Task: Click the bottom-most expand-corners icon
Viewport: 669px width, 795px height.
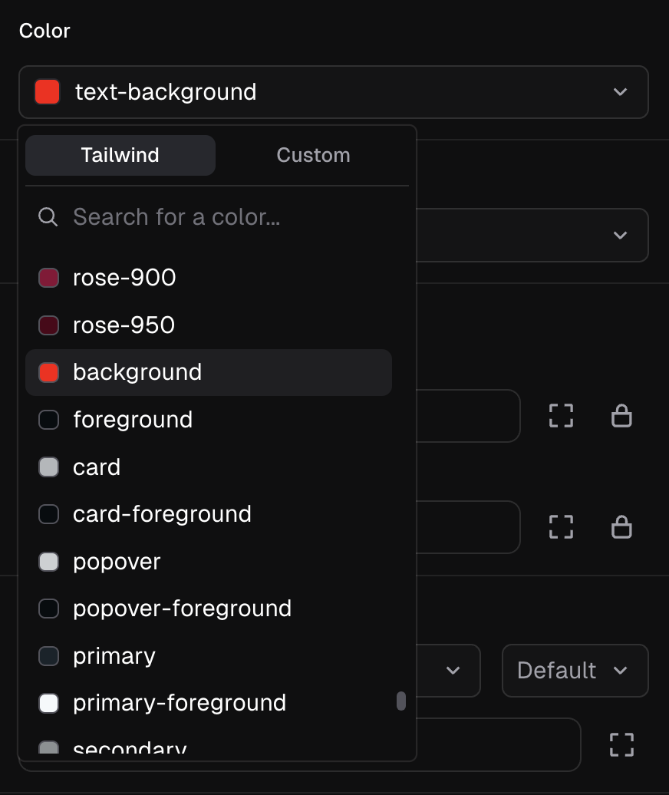Action: click(621, 744)
